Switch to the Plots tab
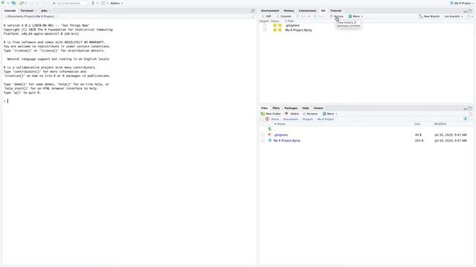The image size is (476, 267). (x=276, y=108)
